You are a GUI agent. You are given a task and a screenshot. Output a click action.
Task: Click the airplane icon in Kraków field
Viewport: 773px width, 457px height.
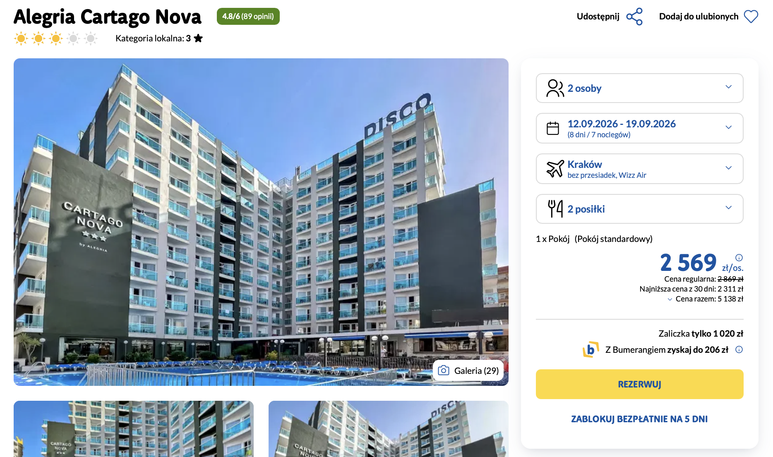tap(555, 169)
